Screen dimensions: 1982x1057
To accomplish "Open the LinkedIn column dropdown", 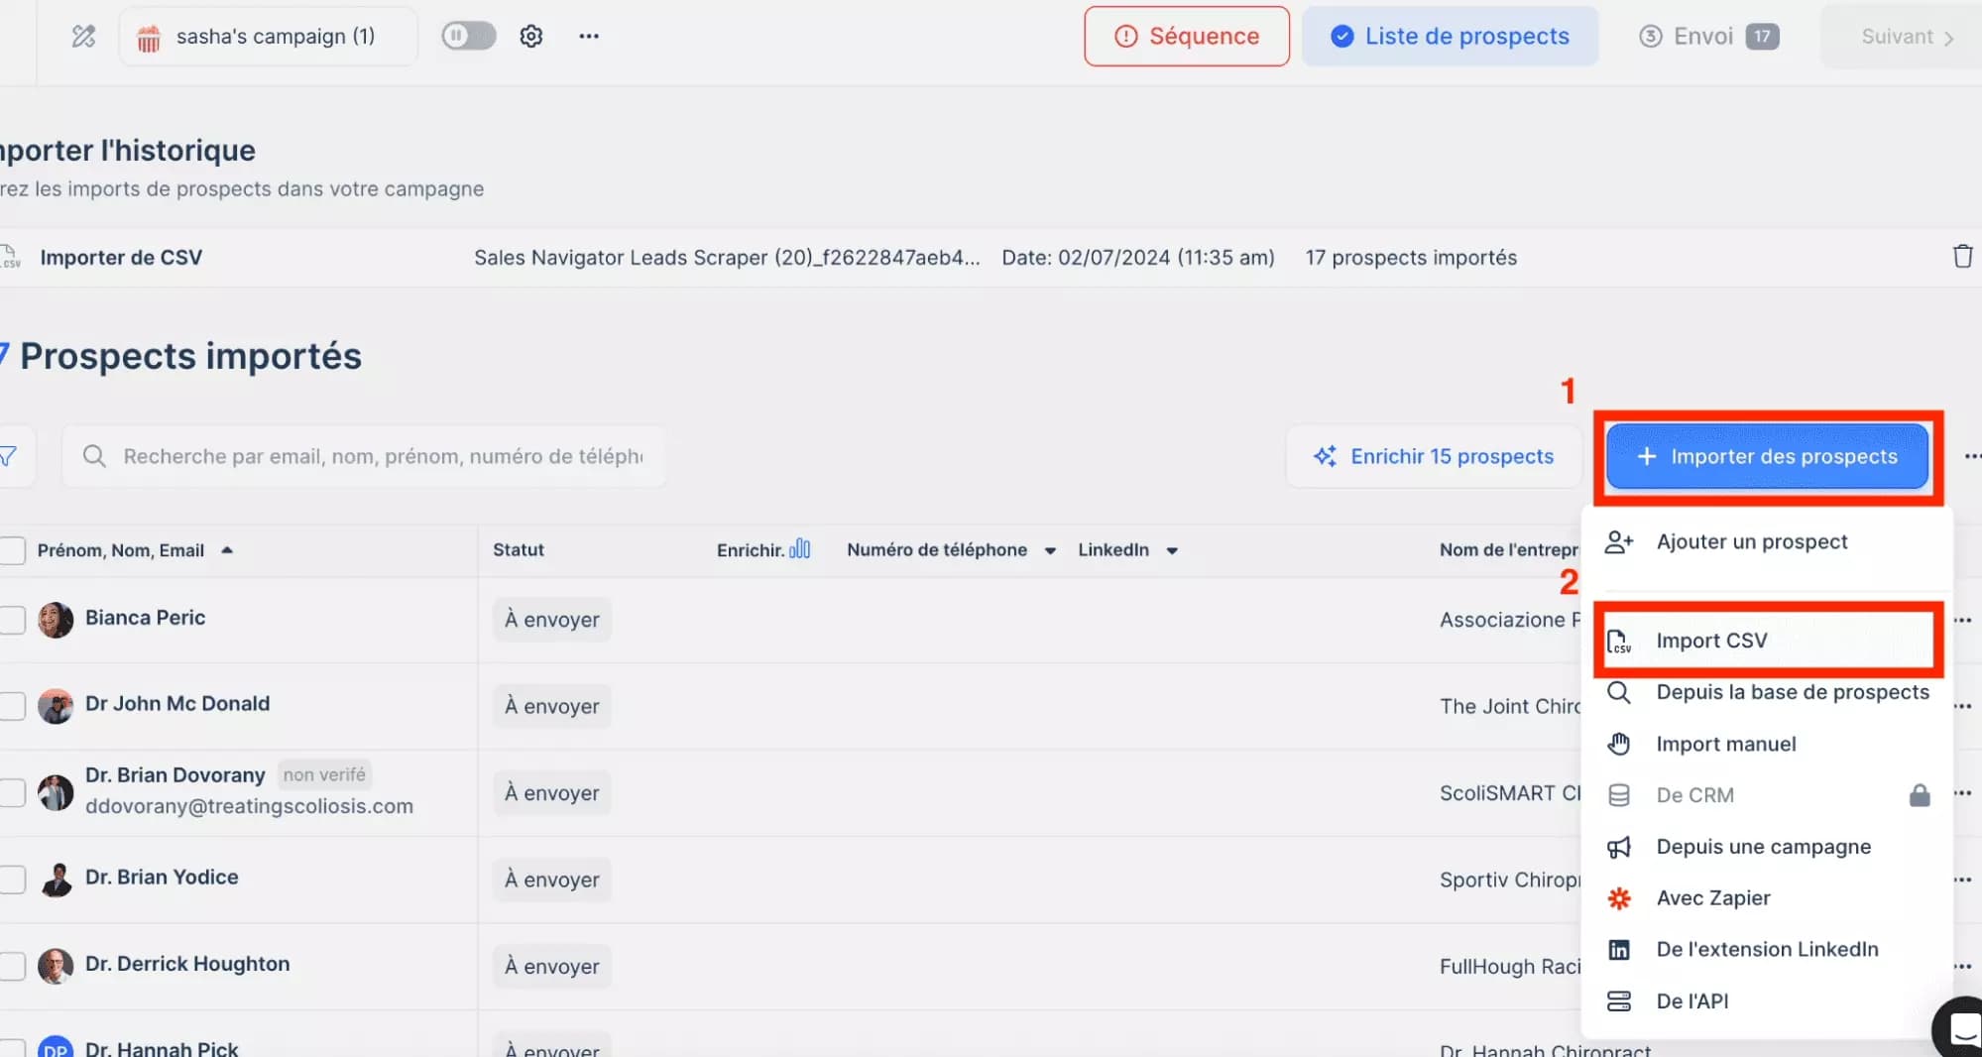I will (x=1173, y=550).
